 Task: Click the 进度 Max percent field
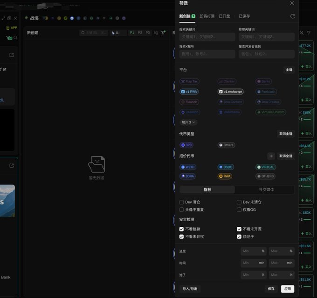282,251
